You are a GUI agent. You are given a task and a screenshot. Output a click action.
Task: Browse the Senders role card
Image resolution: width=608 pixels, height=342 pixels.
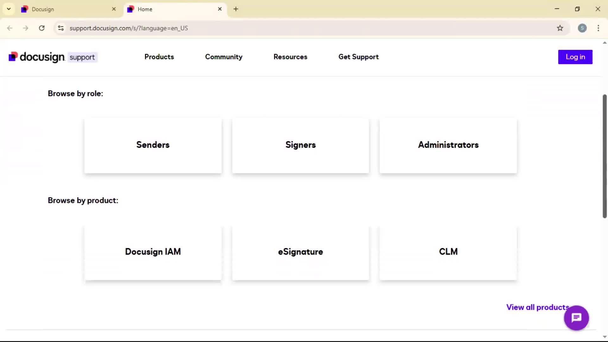coord(153,145)
